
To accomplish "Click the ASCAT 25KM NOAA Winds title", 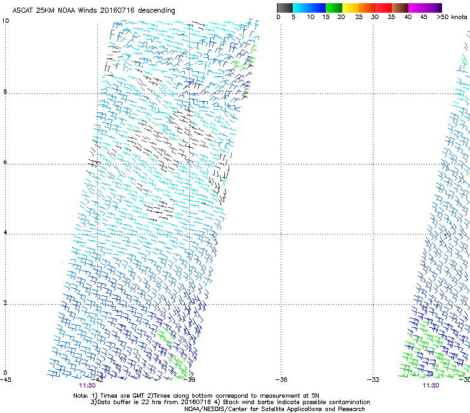I will pyautogui.click(x=93, y=10).
